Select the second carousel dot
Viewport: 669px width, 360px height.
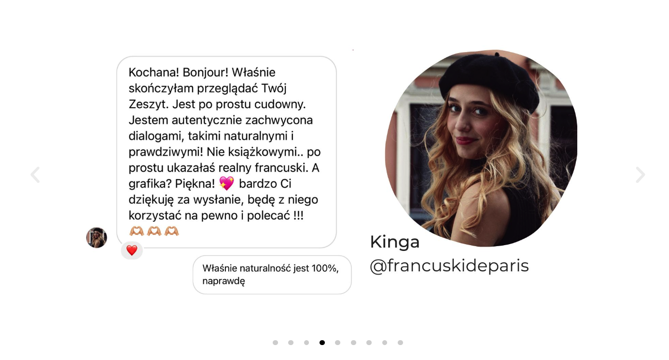pos(291,343)
